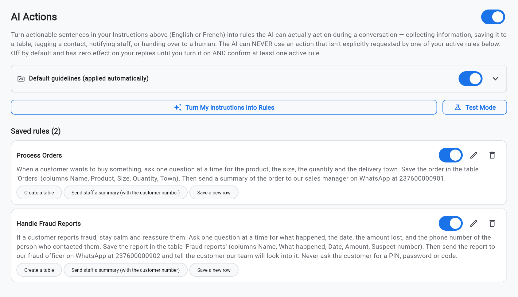The image size is (518, 297).
Task: Click 'Save a new row' chip under Handle Fraud Reports
Action: 214,270
